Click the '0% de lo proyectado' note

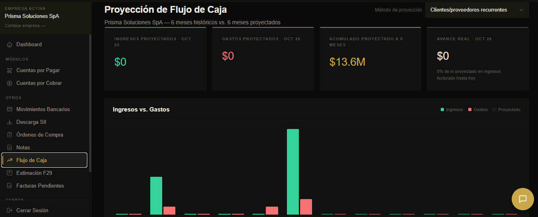pos(469,75)
